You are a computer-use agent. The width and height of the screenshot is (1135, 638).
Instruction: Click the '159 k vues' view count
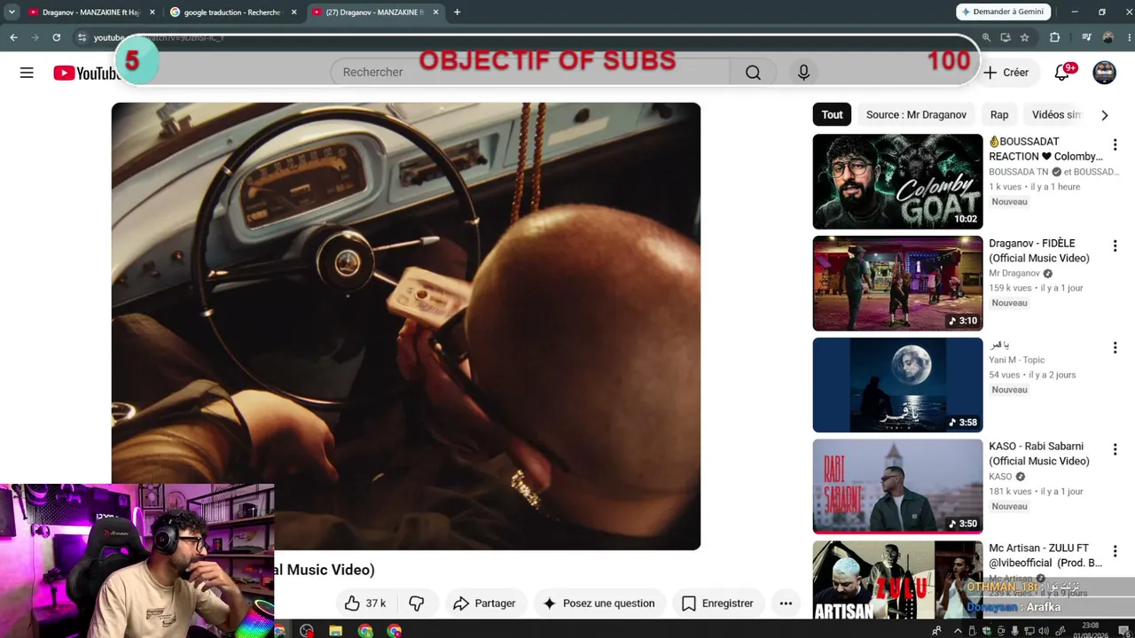[1010, 288]
